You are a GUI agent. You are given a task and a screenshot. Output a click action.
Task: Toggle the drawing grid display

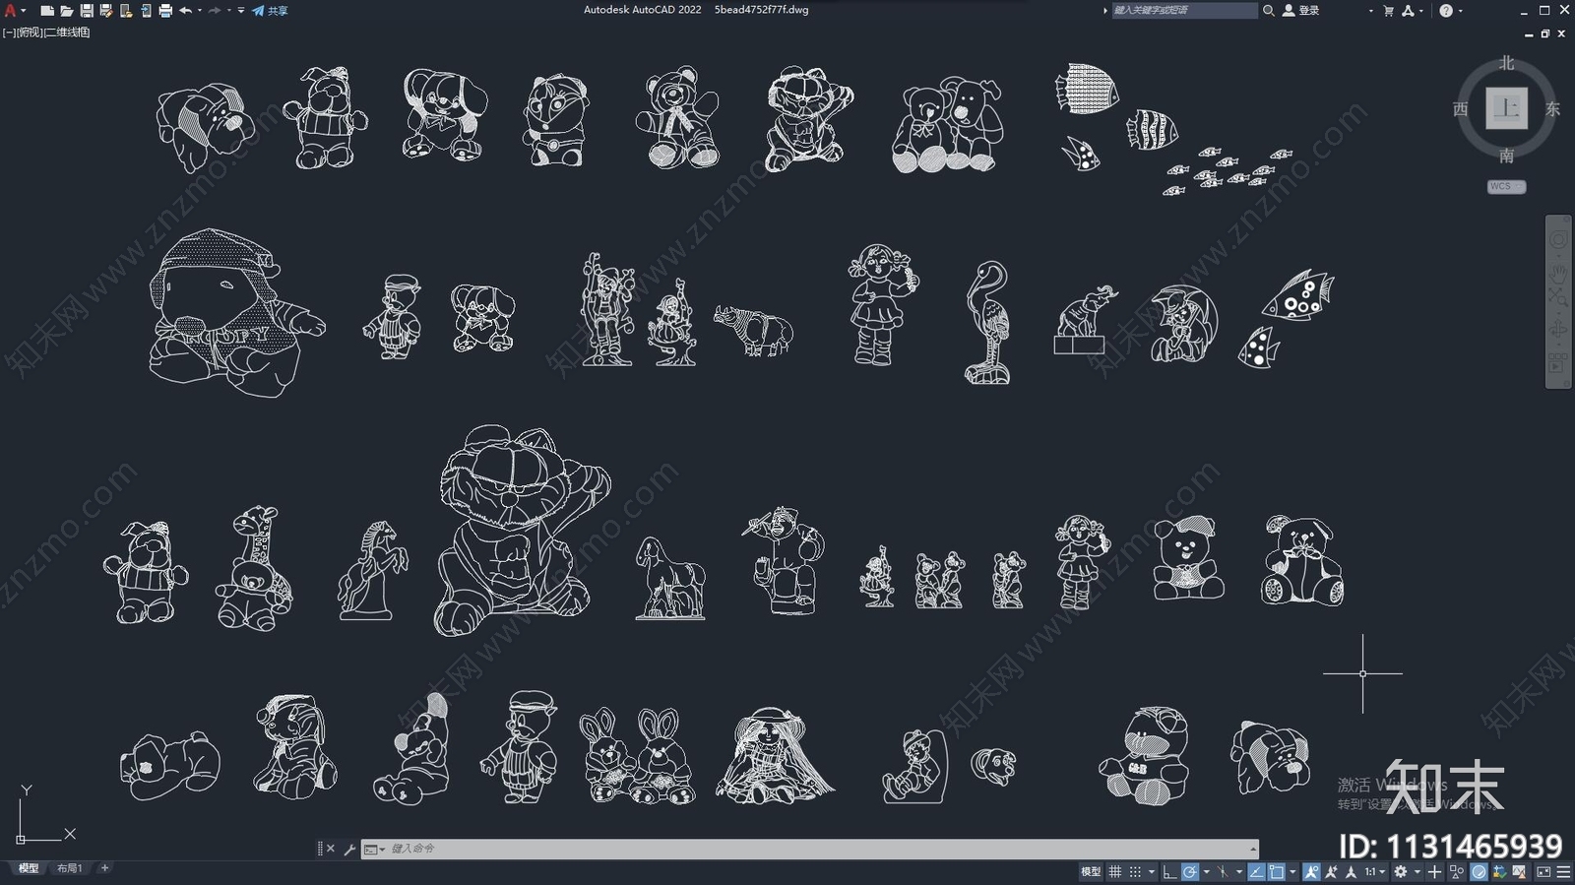pyautogui.click(x=1115, y=871)
